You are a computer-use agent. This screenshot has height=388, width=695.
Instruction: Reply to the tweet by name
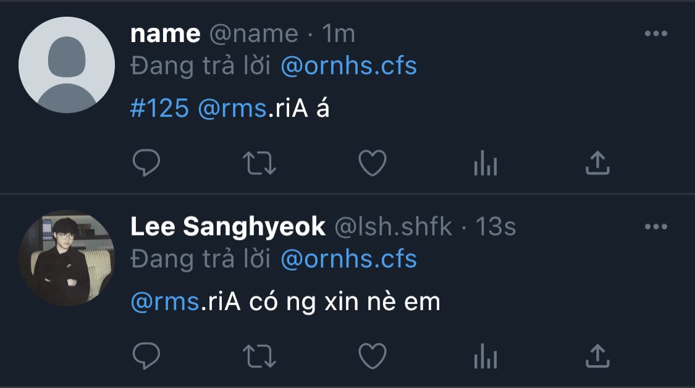pos(146,162)
